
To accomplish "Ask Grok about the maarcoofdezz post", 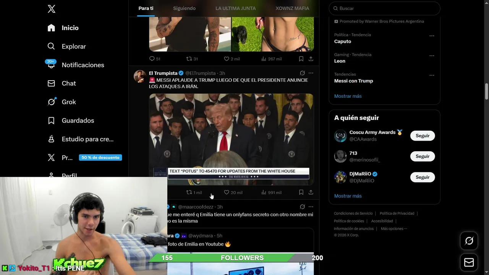I will [302, 207].
